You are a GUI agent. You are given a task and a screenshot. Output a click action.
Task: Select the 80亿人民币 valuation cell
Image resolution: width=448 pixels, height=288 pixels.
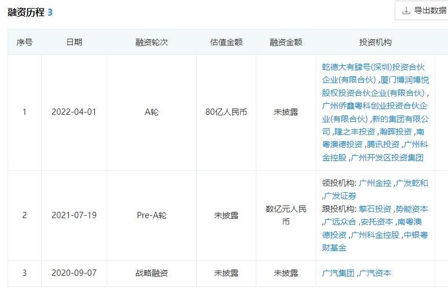point(226,112)
